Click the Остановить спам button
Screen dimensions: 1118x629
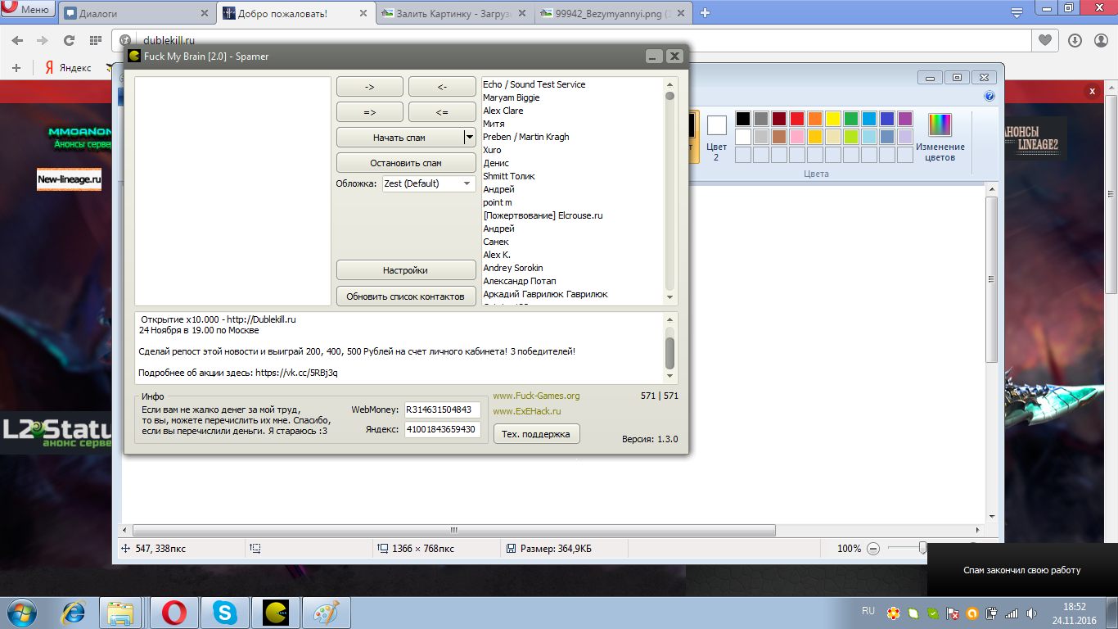(406, 163)
